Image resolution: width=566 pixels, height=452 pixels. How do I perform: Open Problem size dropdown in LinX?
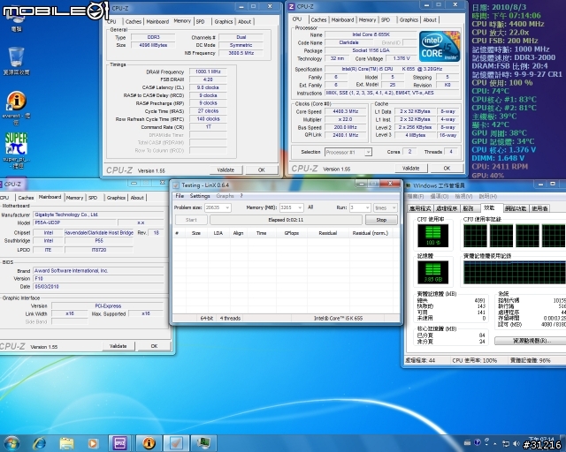[x=218, y=207]
